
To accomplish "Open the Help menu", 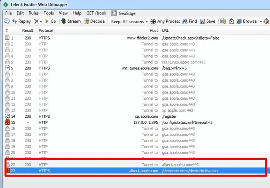I will point(77,13).
